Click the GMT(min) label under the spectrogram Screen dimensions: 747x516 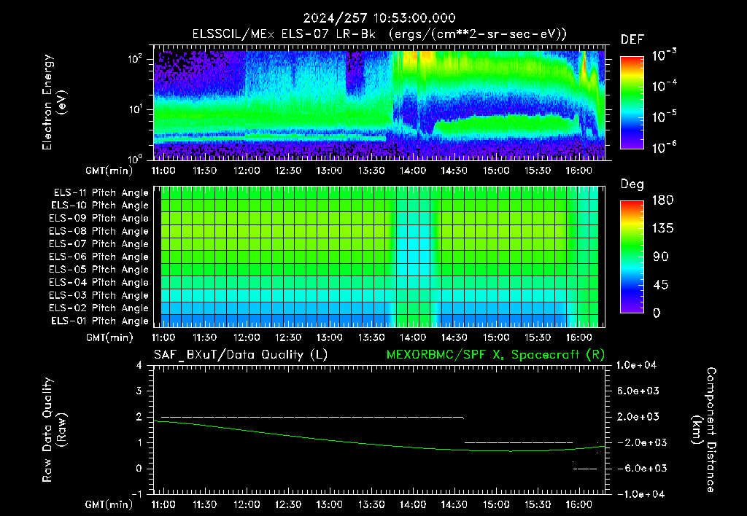click(109, 171)
